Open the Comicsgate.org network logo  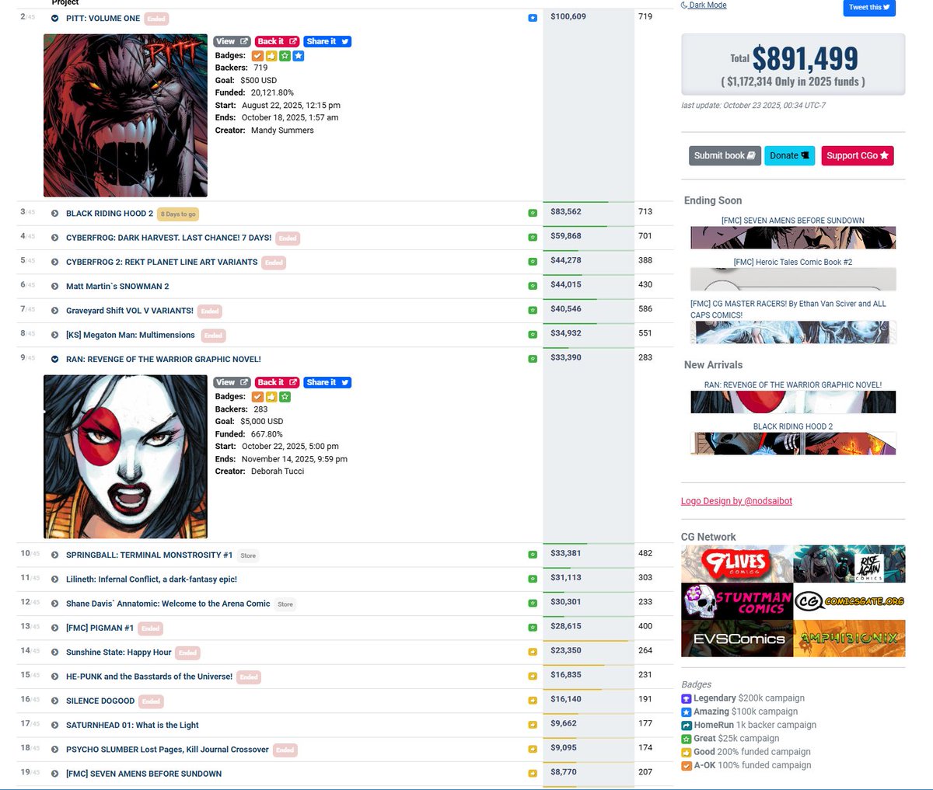[849, 601]
